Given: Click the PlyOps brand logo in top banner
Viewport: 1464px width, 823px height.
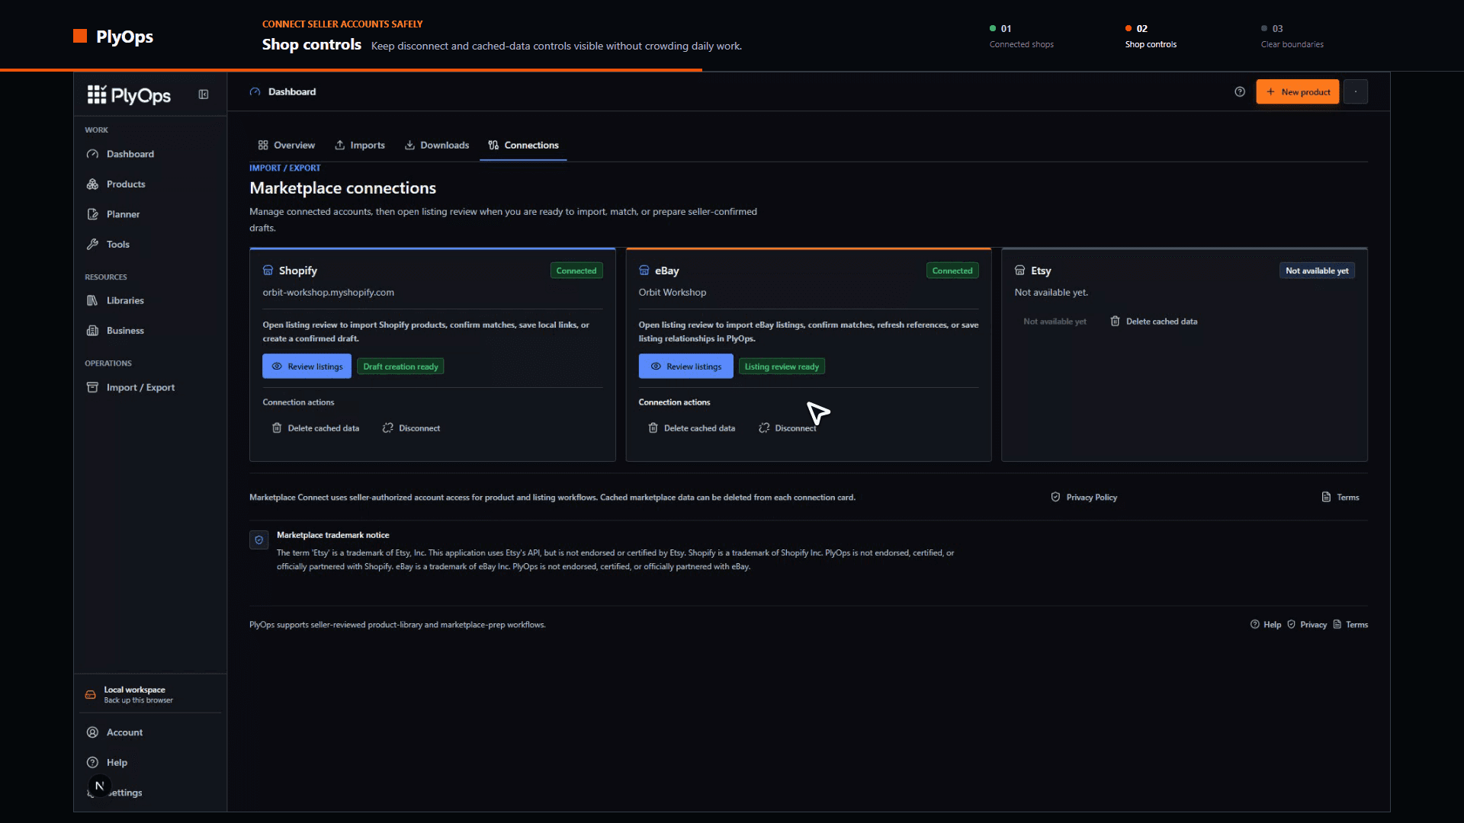Looking at the screenshot, I should tap(113, 36).
